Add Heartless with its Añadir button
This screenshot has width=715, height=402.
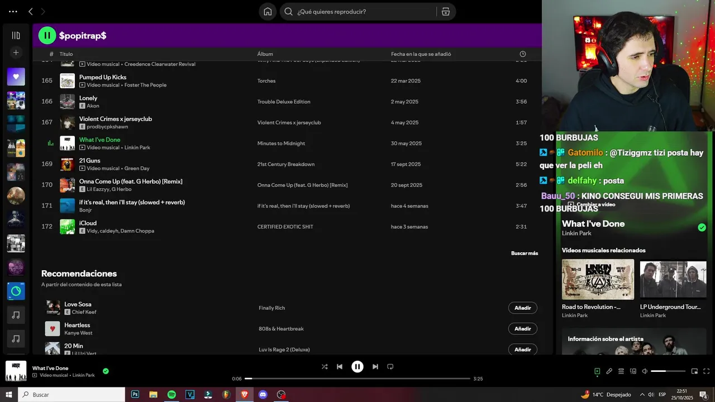[523, 329]
